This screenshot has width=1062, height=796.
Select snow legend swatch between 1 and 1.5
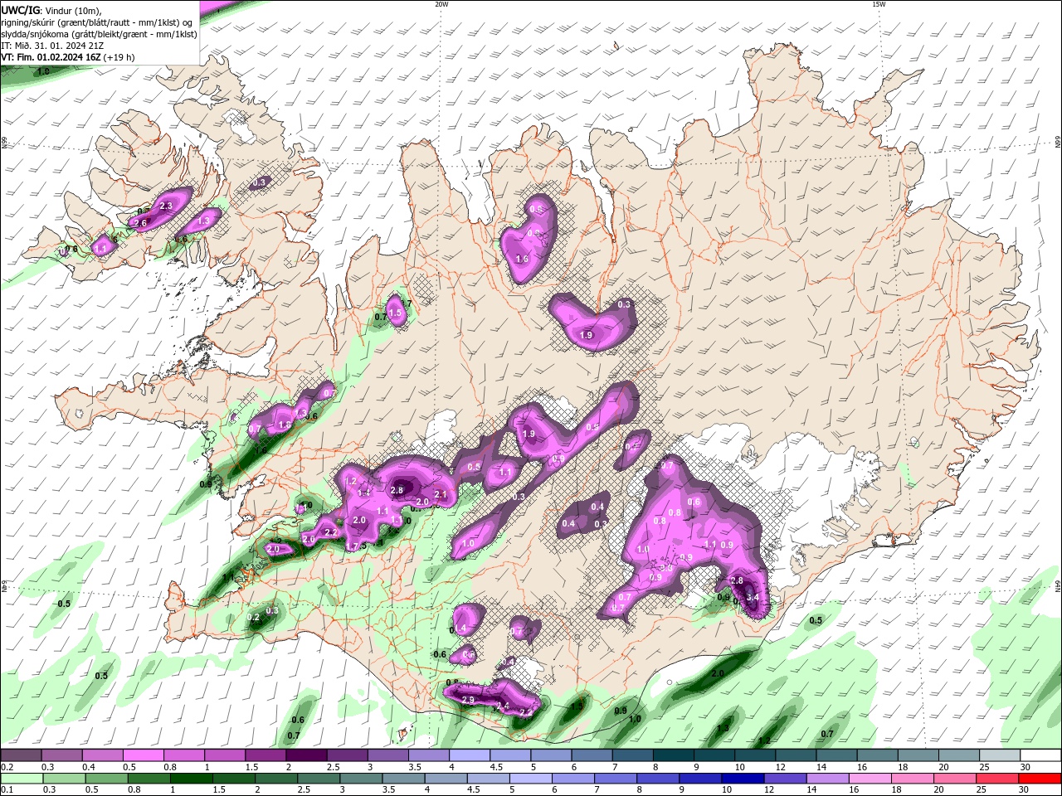click(x=224, y=755)
